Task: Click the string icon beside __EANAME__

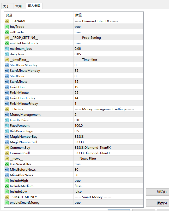Action: pyautogui.click(x=7, y=21)
